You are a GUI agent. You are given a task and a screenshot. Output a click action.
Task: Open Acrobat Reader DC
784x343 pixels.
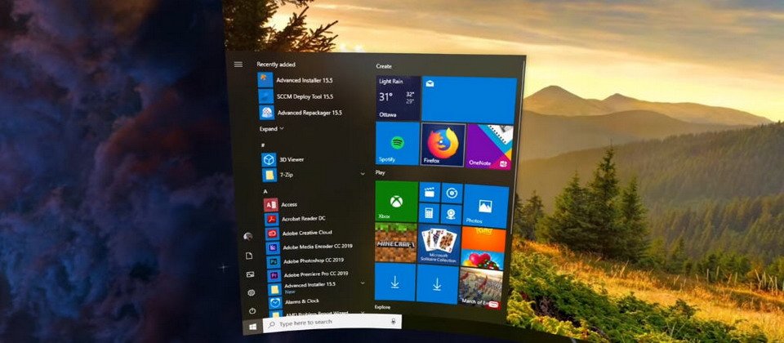pyautogui.click(x=303, y=218)
